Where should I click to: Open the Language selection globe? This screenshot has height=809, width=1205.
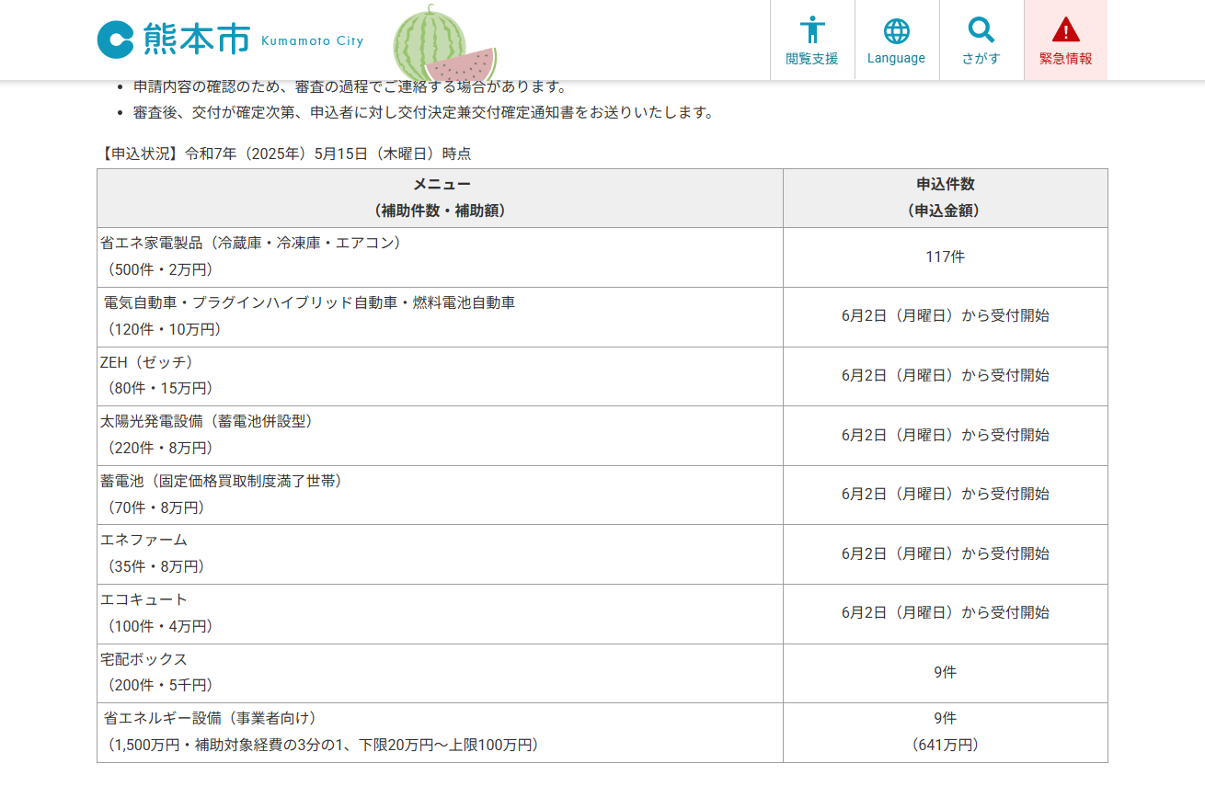coord(897,40)
